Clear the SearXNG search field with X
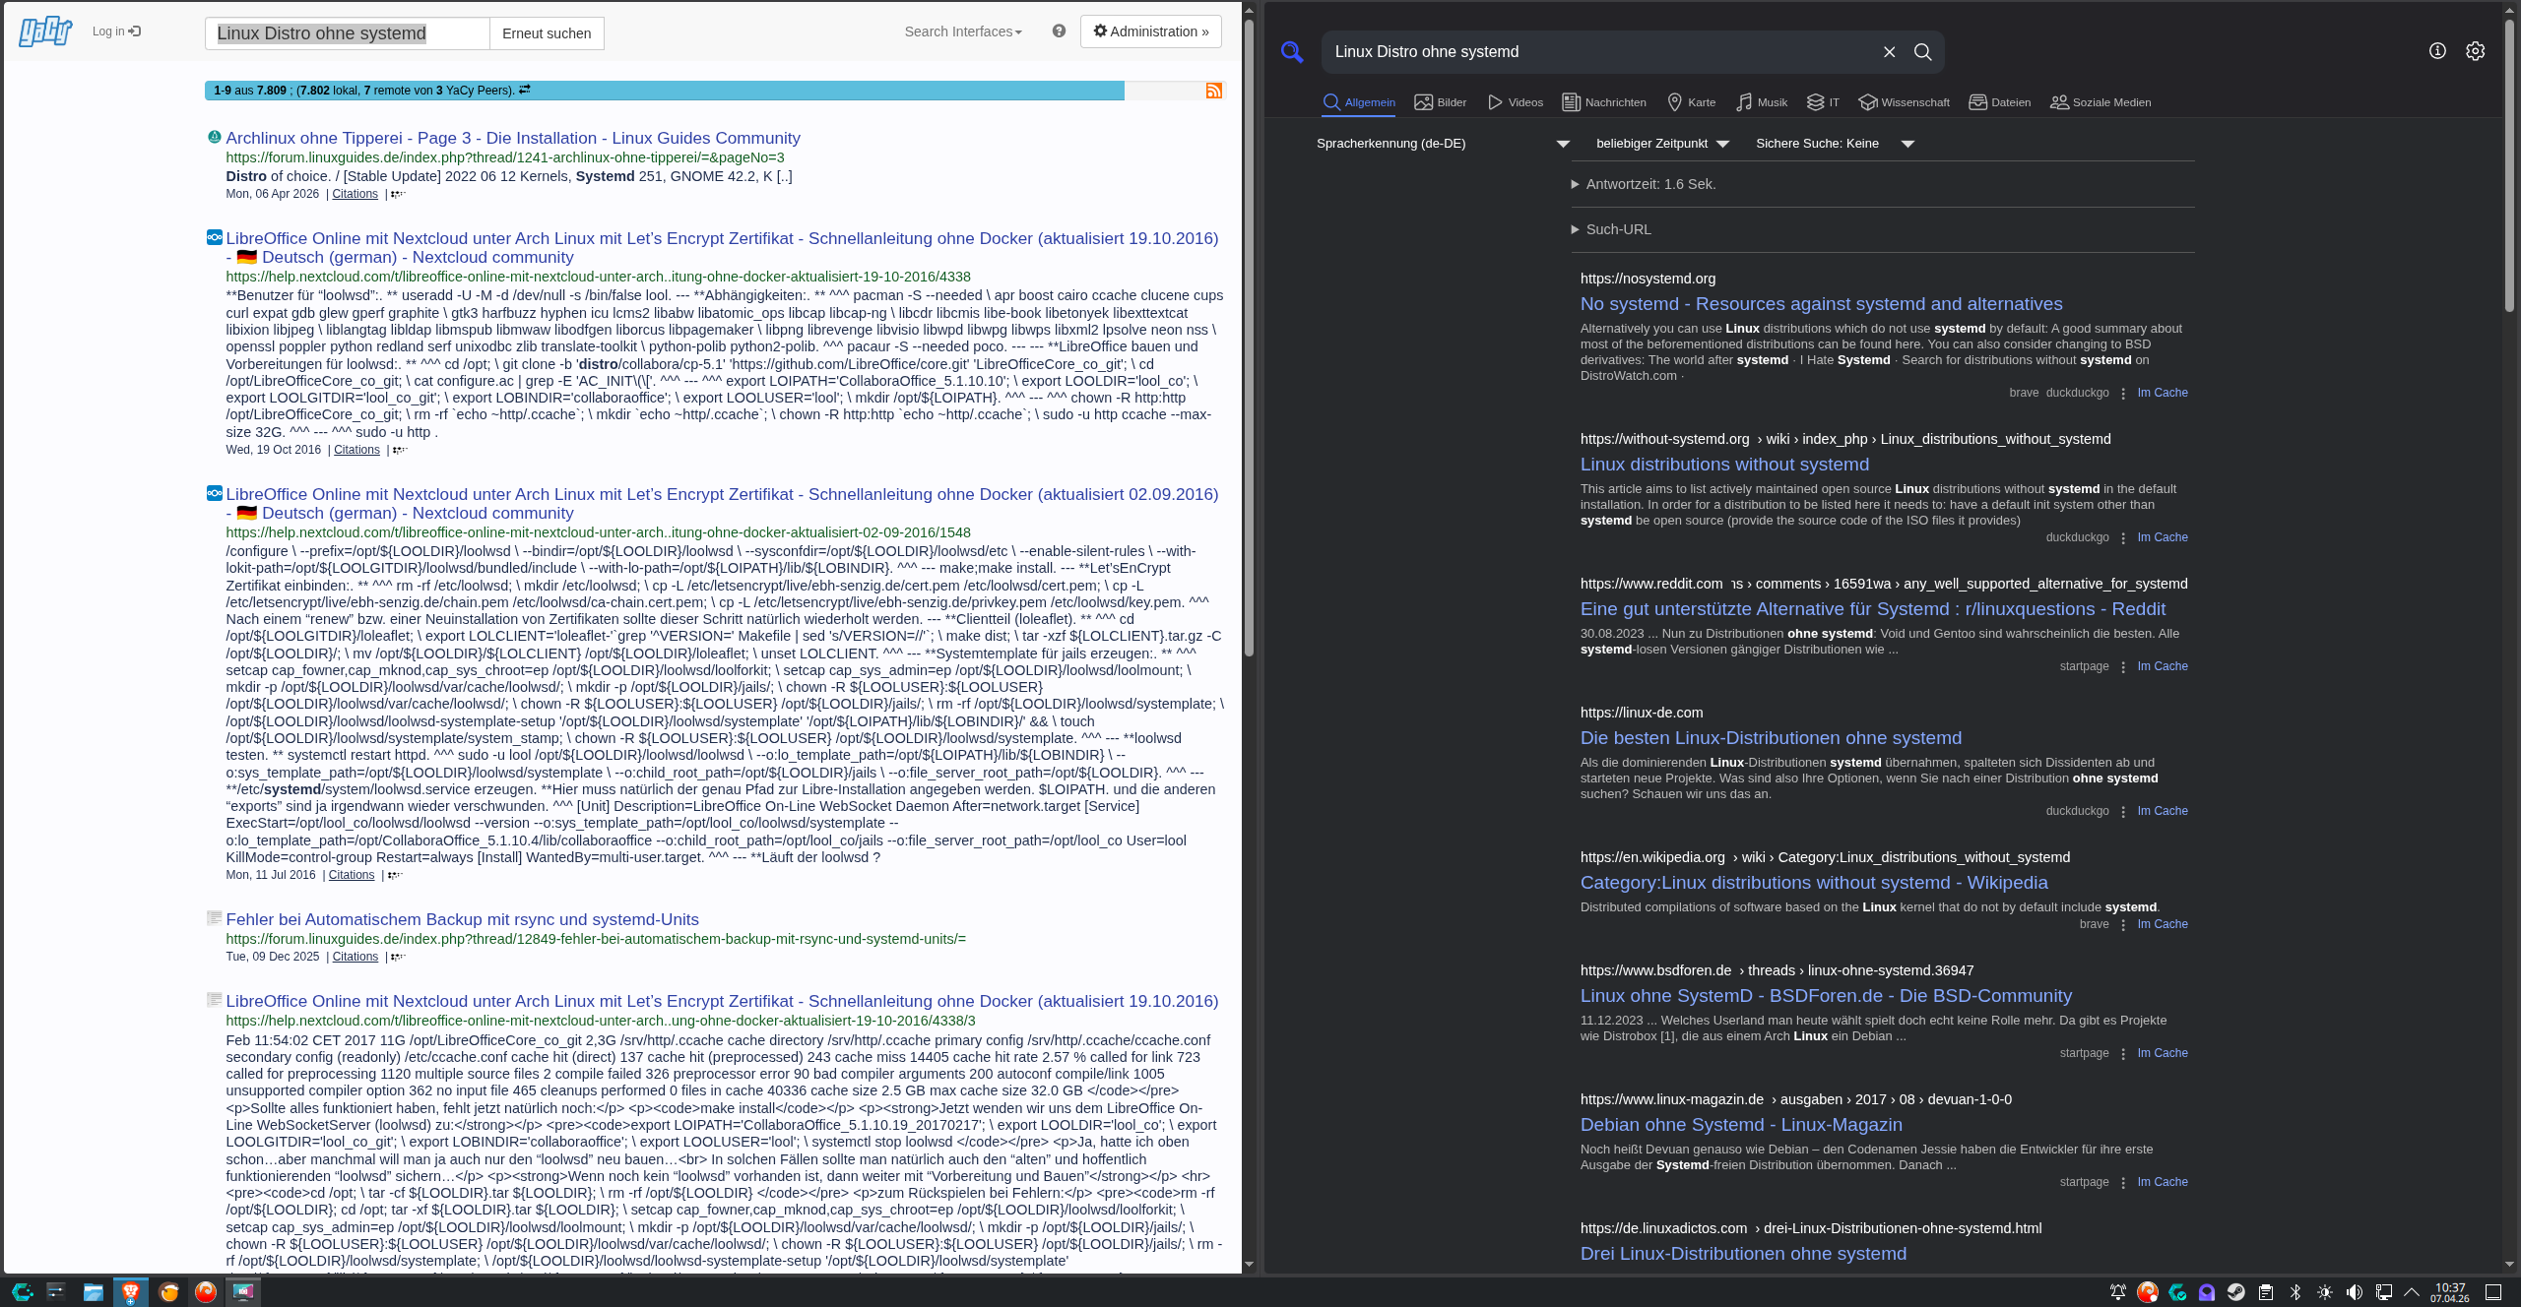 [x=1889, y=52]
